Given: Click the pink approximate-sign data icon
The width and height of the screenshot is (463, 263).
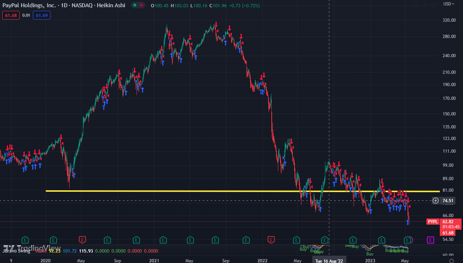Looking at the screenshot, I should coord(141,5).
